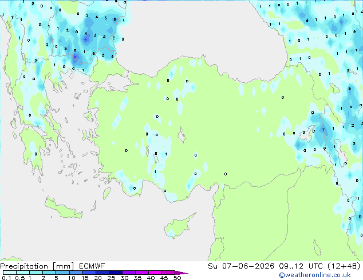Image resolution: width=363 pixels, height=280 pixels.
Task: Click the 20–25 mm legend color box
Action: point(102,273)
